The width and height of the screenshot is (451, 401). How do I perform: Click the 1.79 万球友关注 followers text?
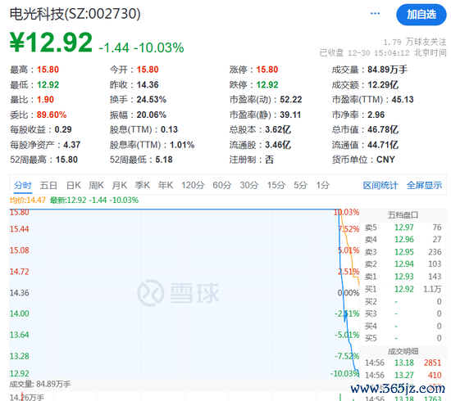[x=415, y=43]
